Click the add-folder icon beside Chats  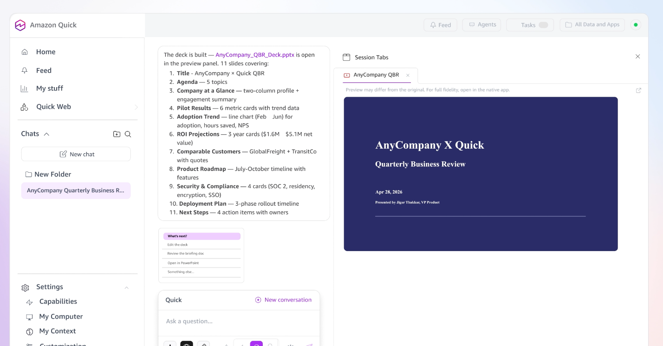(x=117, y=134)
